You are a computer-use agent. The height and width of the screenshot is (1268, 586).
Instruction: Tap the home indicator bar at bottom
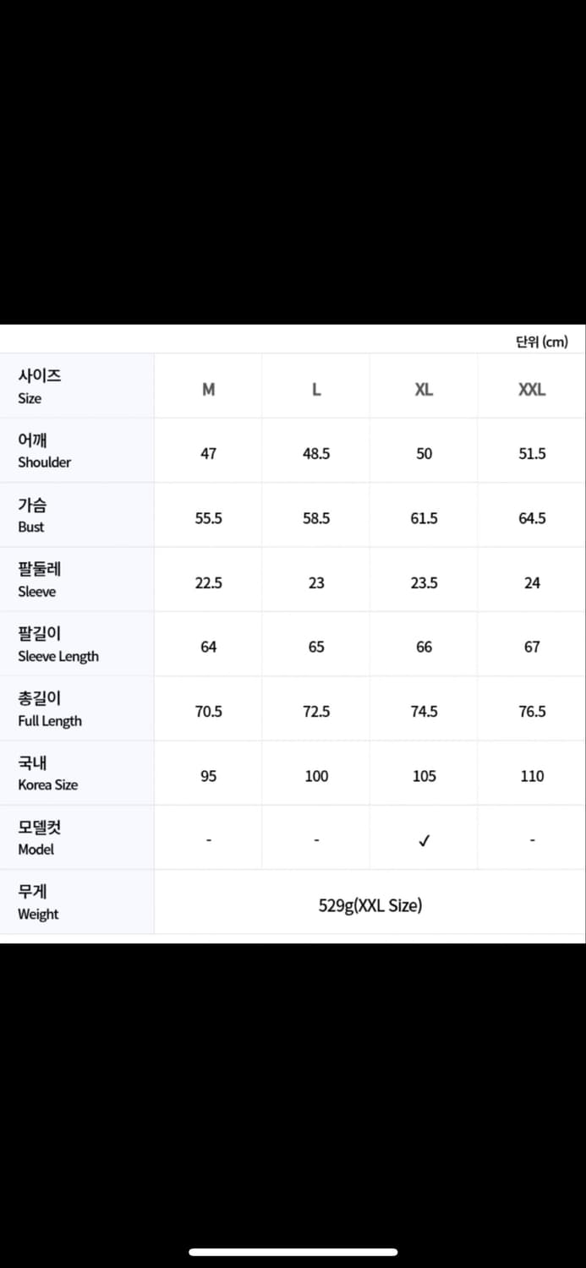293,1252
